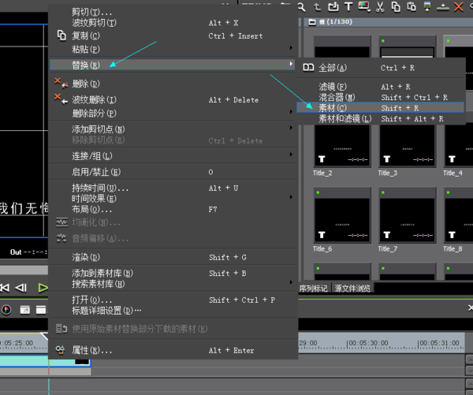Click the add to timeline icon

coord(443,6)
